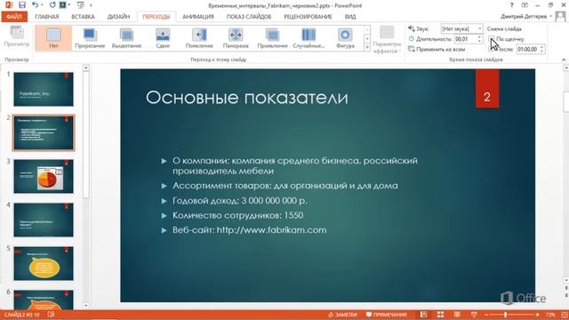Image resolution: width=569 pixels, height=320 pixels.
Task: Select the Панорама transition
Action: tap(236, 37)
